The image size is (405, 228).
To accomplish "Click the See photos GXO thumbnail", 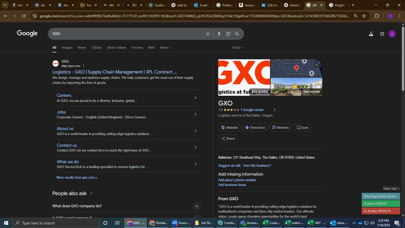I will pyautogui.click(x=244, y=78).
